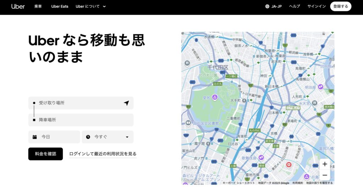
Task: Open the 乗車 (Ride) menu item
Action: coord(38,6)
